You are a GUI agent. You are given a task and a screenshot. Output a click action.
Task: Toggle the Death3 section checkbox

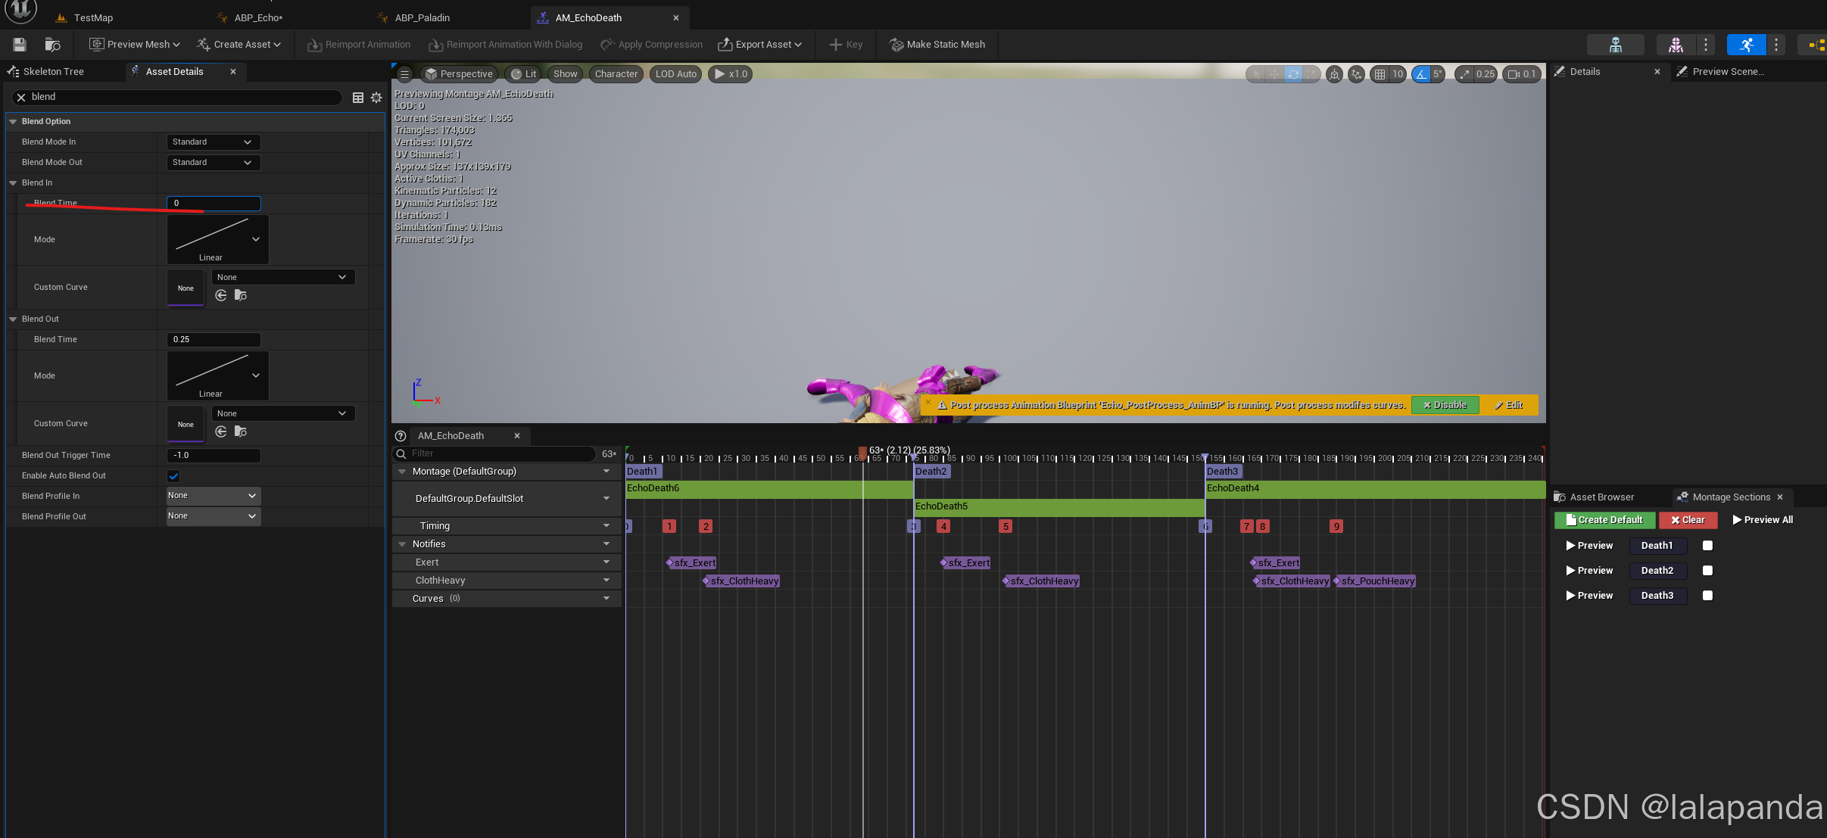1707,596
